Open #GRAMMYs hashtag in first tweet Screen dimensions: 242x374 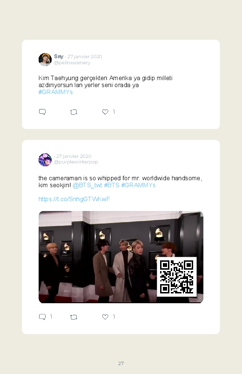coord(55,92)
